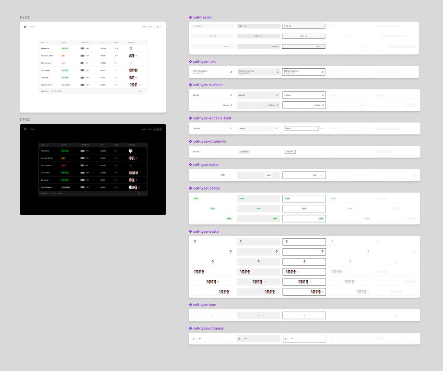Click Idle badge for Proposal Drafter, dark demo
The height and width of the screenshot is (371, 443).
[x=63, y=158]
